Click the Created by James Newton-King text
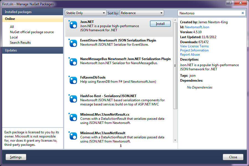 (x=204, y=22)
